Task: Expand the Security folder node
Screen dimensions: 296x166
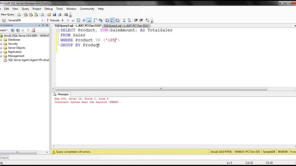Action: coord(1,44)
